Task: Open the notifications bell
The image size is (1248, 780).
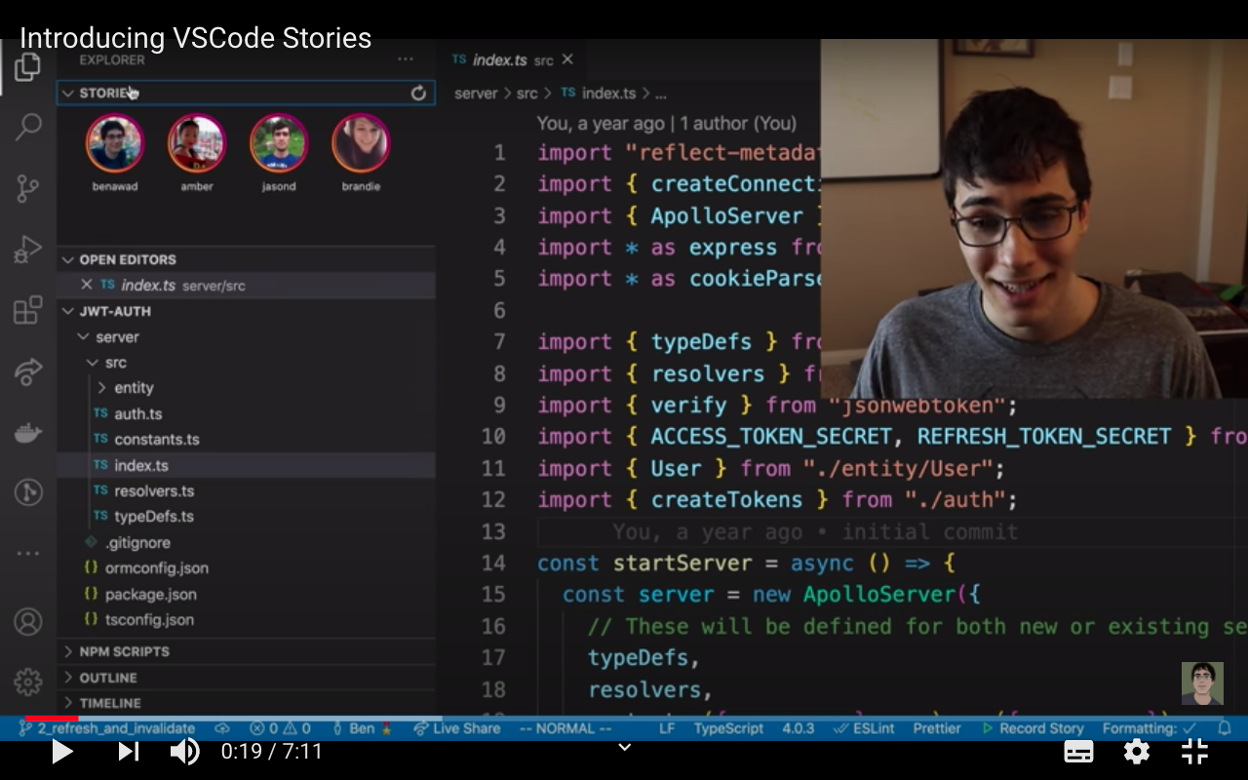Action: 1225,727
